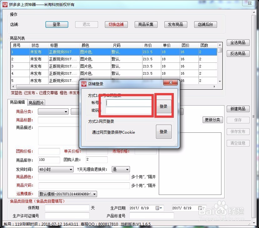Click the 尺码 column header
The height and width of the screenshot is (228, 259).
127,45
